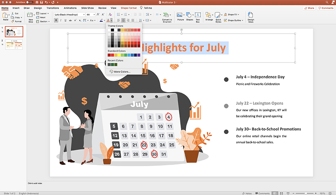Image resolution: width=336 pixels, height=195 pixels.
Task: Click the search magnifier in the title bar
Action: pyautogui.click(x=327, y=2)
